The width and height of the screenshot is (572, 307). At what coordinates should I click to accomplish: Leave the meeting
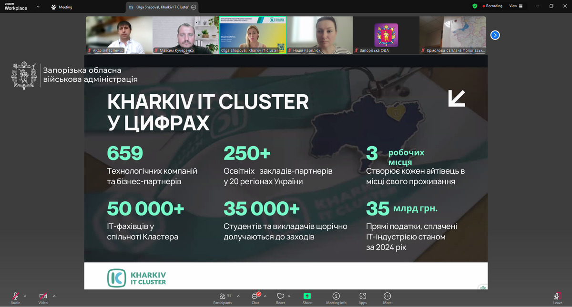[557, 298]
